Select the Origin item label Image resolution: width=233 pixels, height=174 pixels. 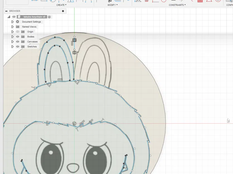pos(30,32)
